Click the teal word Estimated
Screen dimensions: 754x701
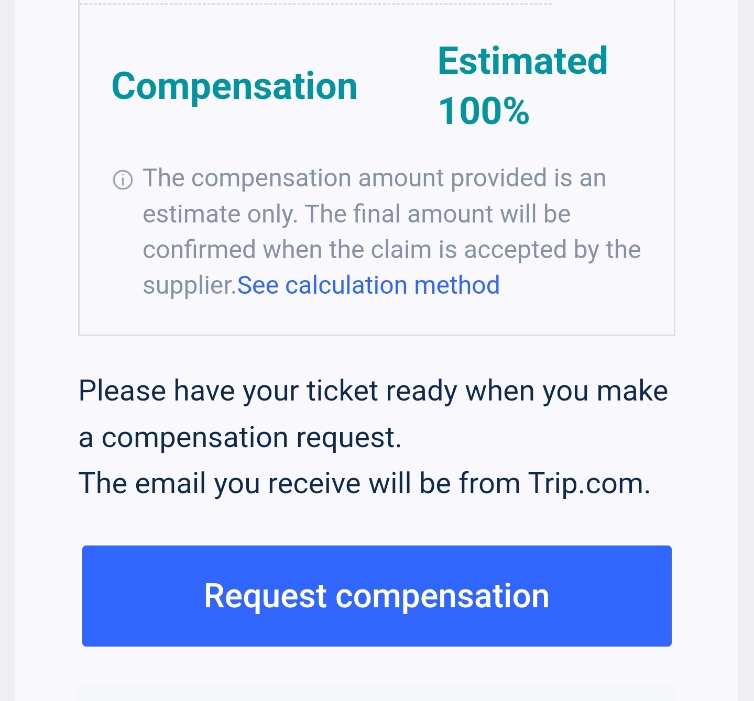(x=522, y=61)
